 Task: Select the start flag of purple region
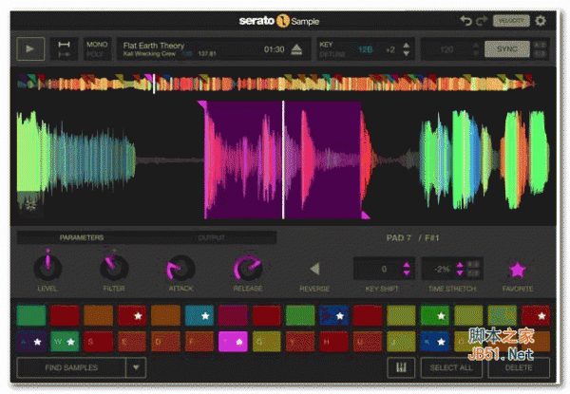click(201, 104)
